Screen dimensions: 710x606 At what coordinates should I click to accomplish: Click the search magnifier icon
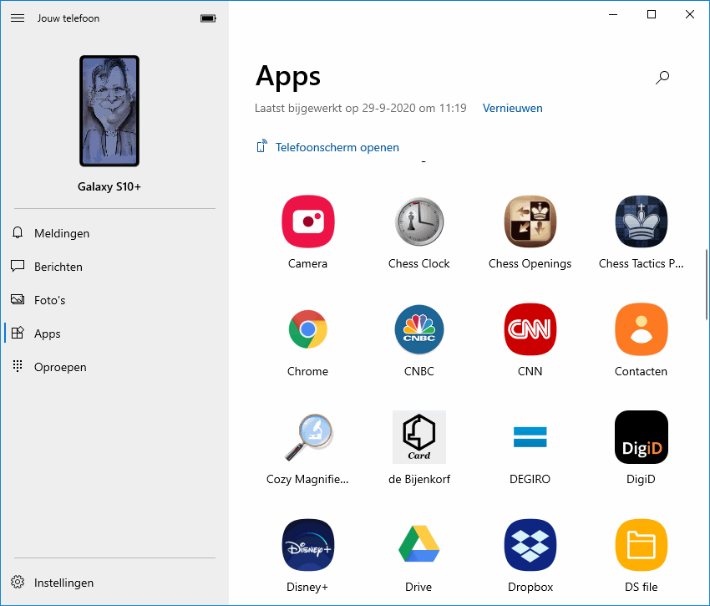click(662, 78)
